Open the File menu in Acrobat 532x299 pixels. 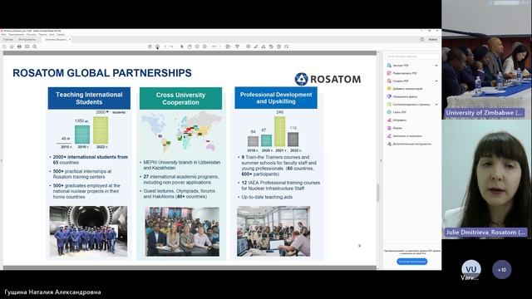click(x=3, y=34)
